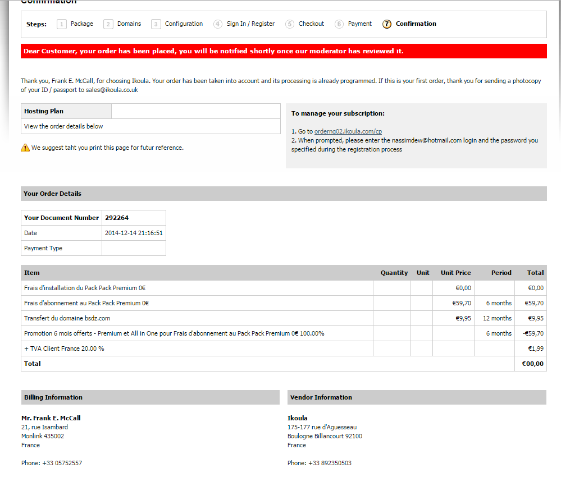Open the orderng02.ikoula.com/cp link

point(348,131)
